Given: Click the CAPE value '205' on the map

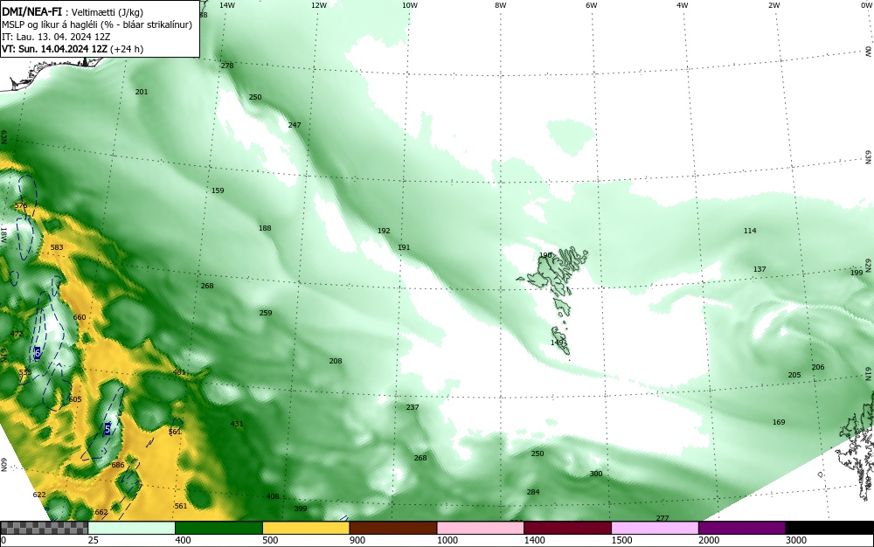Looking at the screenshot, I should [x=794, y=375].
